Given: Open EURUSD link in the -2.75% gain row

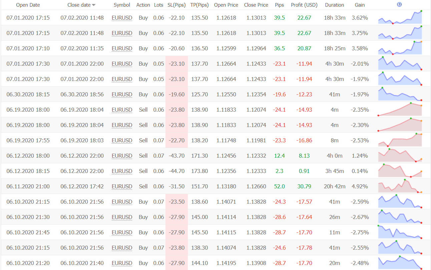Looking at the screenshot, I should (122, 232).
